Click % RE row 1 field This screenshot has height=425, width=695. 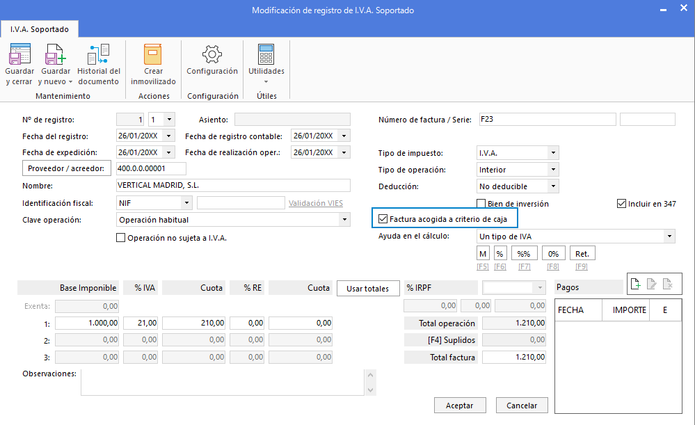[x=247, y=323]
